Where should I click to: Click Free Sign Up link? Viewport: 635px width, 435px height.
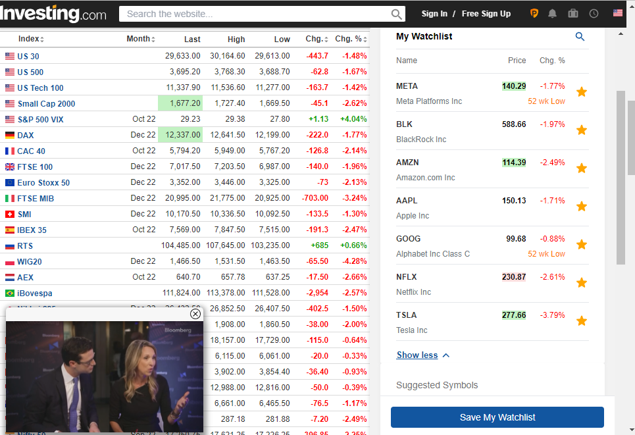486,14
